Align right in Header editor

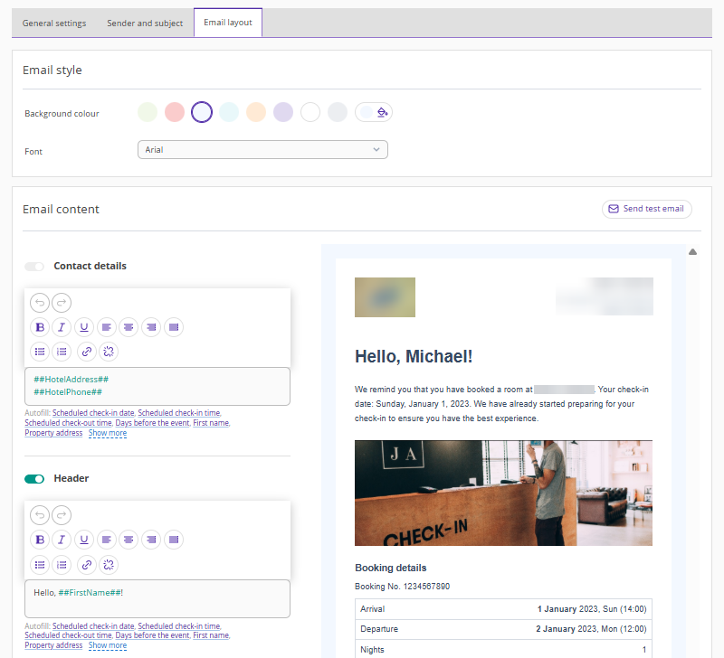[x=151, y=540]
